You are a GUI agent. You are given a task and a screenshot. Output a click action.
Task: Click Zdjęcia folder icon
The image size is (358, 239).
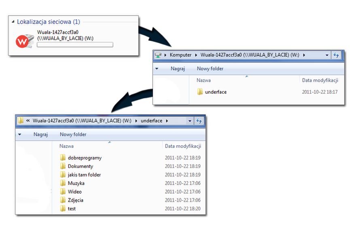tap(63, 200)
